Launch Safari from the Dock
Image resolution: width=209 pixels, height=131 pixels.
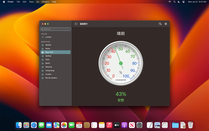pos(34,125)
